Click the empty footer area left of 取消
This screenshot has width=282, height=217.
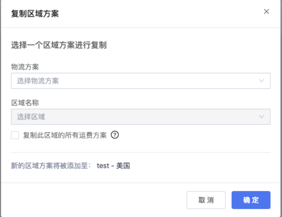[90, 200]
